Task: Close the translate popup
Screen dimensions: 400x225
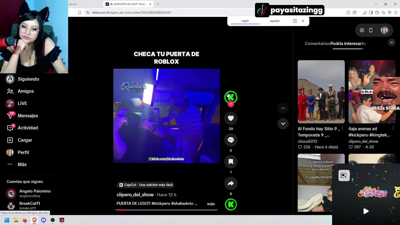Action: click(303, 21)
